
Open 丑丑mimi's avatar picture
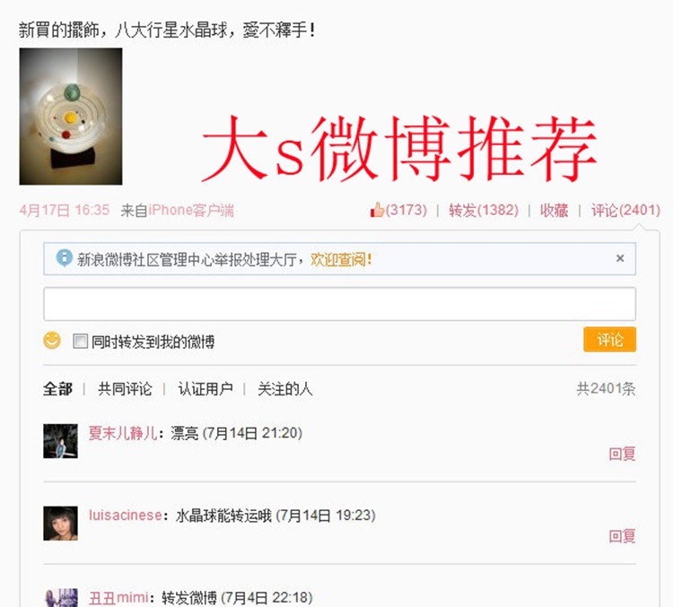[60, 597]
